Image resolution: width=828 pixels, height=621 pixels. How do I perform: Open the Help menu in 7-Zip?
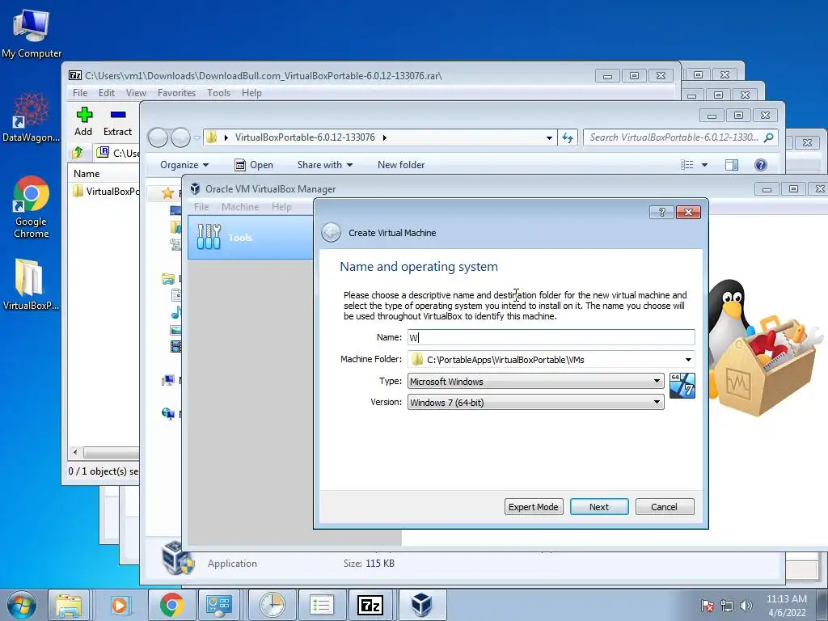[x=252, y=92]
